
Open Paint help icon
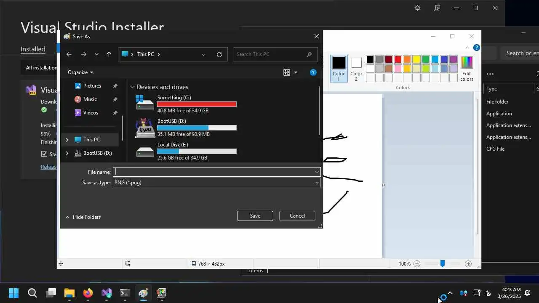(476, 48)
